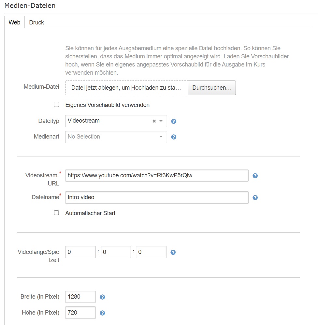Show help for Höhe (in Pixel)
Image resolution: width=318 pixels, height=325 pixels.
[102, 313]
